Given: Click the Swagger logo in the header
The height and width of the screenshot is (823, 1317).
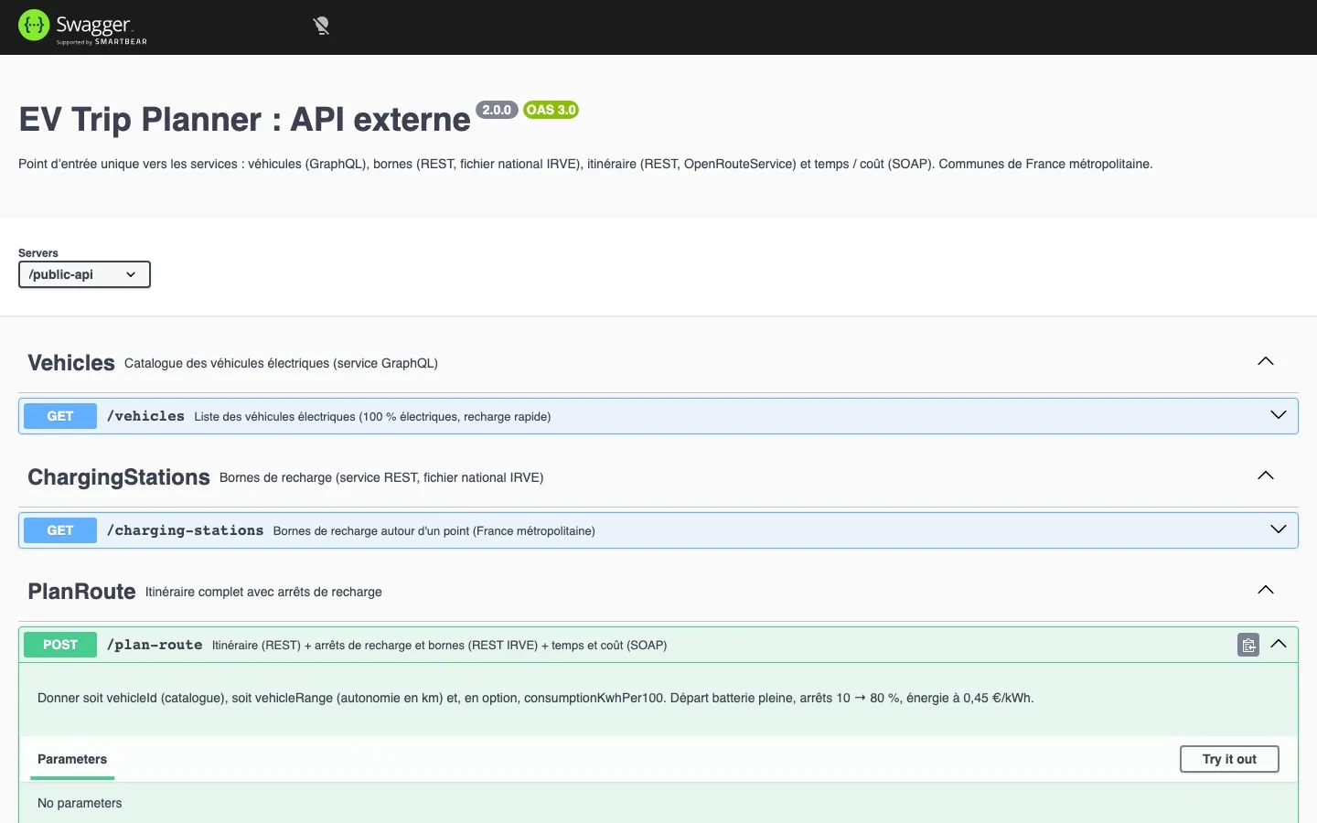Looking at the screenshot, I should tap(82, 27).
